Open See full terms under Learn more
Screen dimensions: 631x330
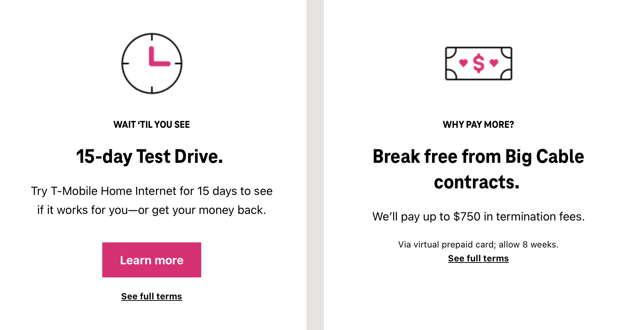point(152,296)
